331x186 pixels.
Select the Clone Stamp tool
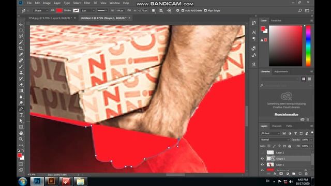point(21,72)
